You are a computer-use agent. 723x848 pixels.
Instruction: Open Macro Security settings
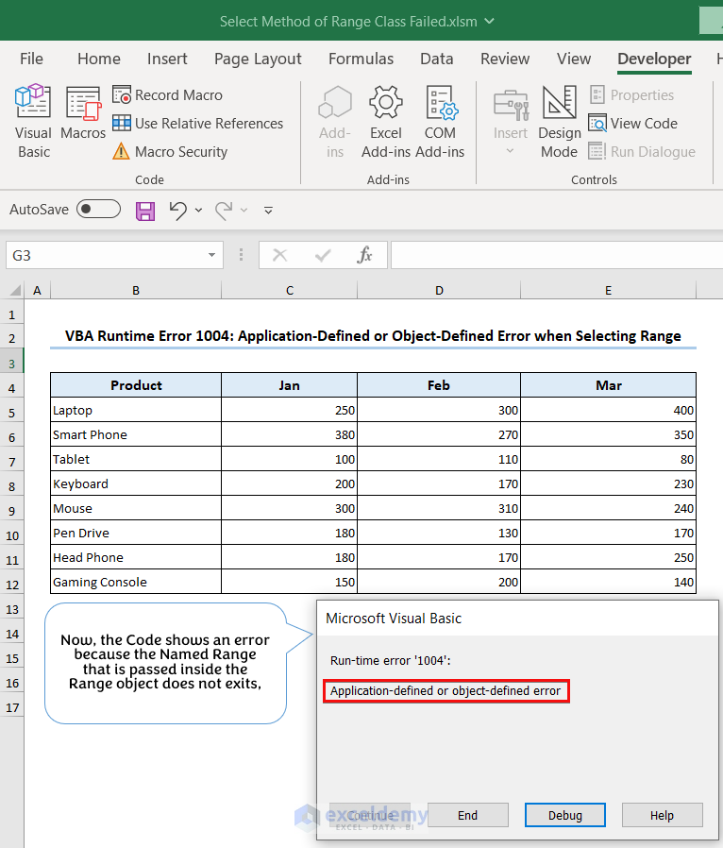coord(170,152)
